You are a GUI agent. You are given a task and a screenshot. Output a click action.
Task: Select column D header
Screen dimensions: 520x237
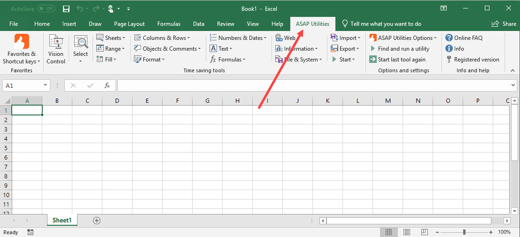pyautogui.click(x=117, y=101)
